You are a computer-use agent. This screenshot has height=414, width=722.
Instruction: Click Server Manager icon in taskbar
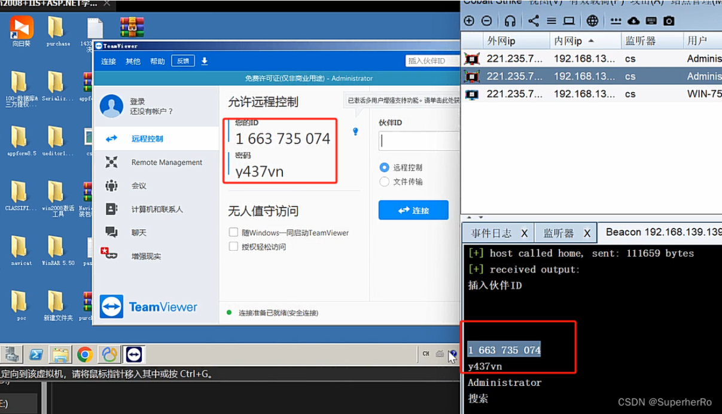(11, 355)
